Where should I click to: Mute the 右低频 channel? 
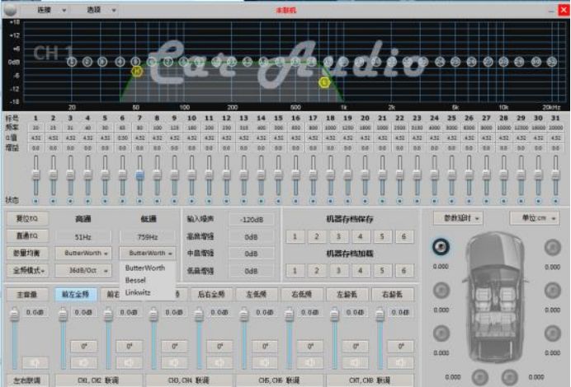pyautogui.click(x=310, y=362)
